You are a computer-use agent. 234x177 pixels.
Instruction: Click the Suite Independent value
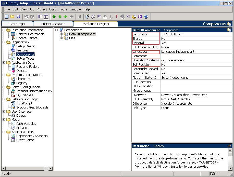point(175,77)
